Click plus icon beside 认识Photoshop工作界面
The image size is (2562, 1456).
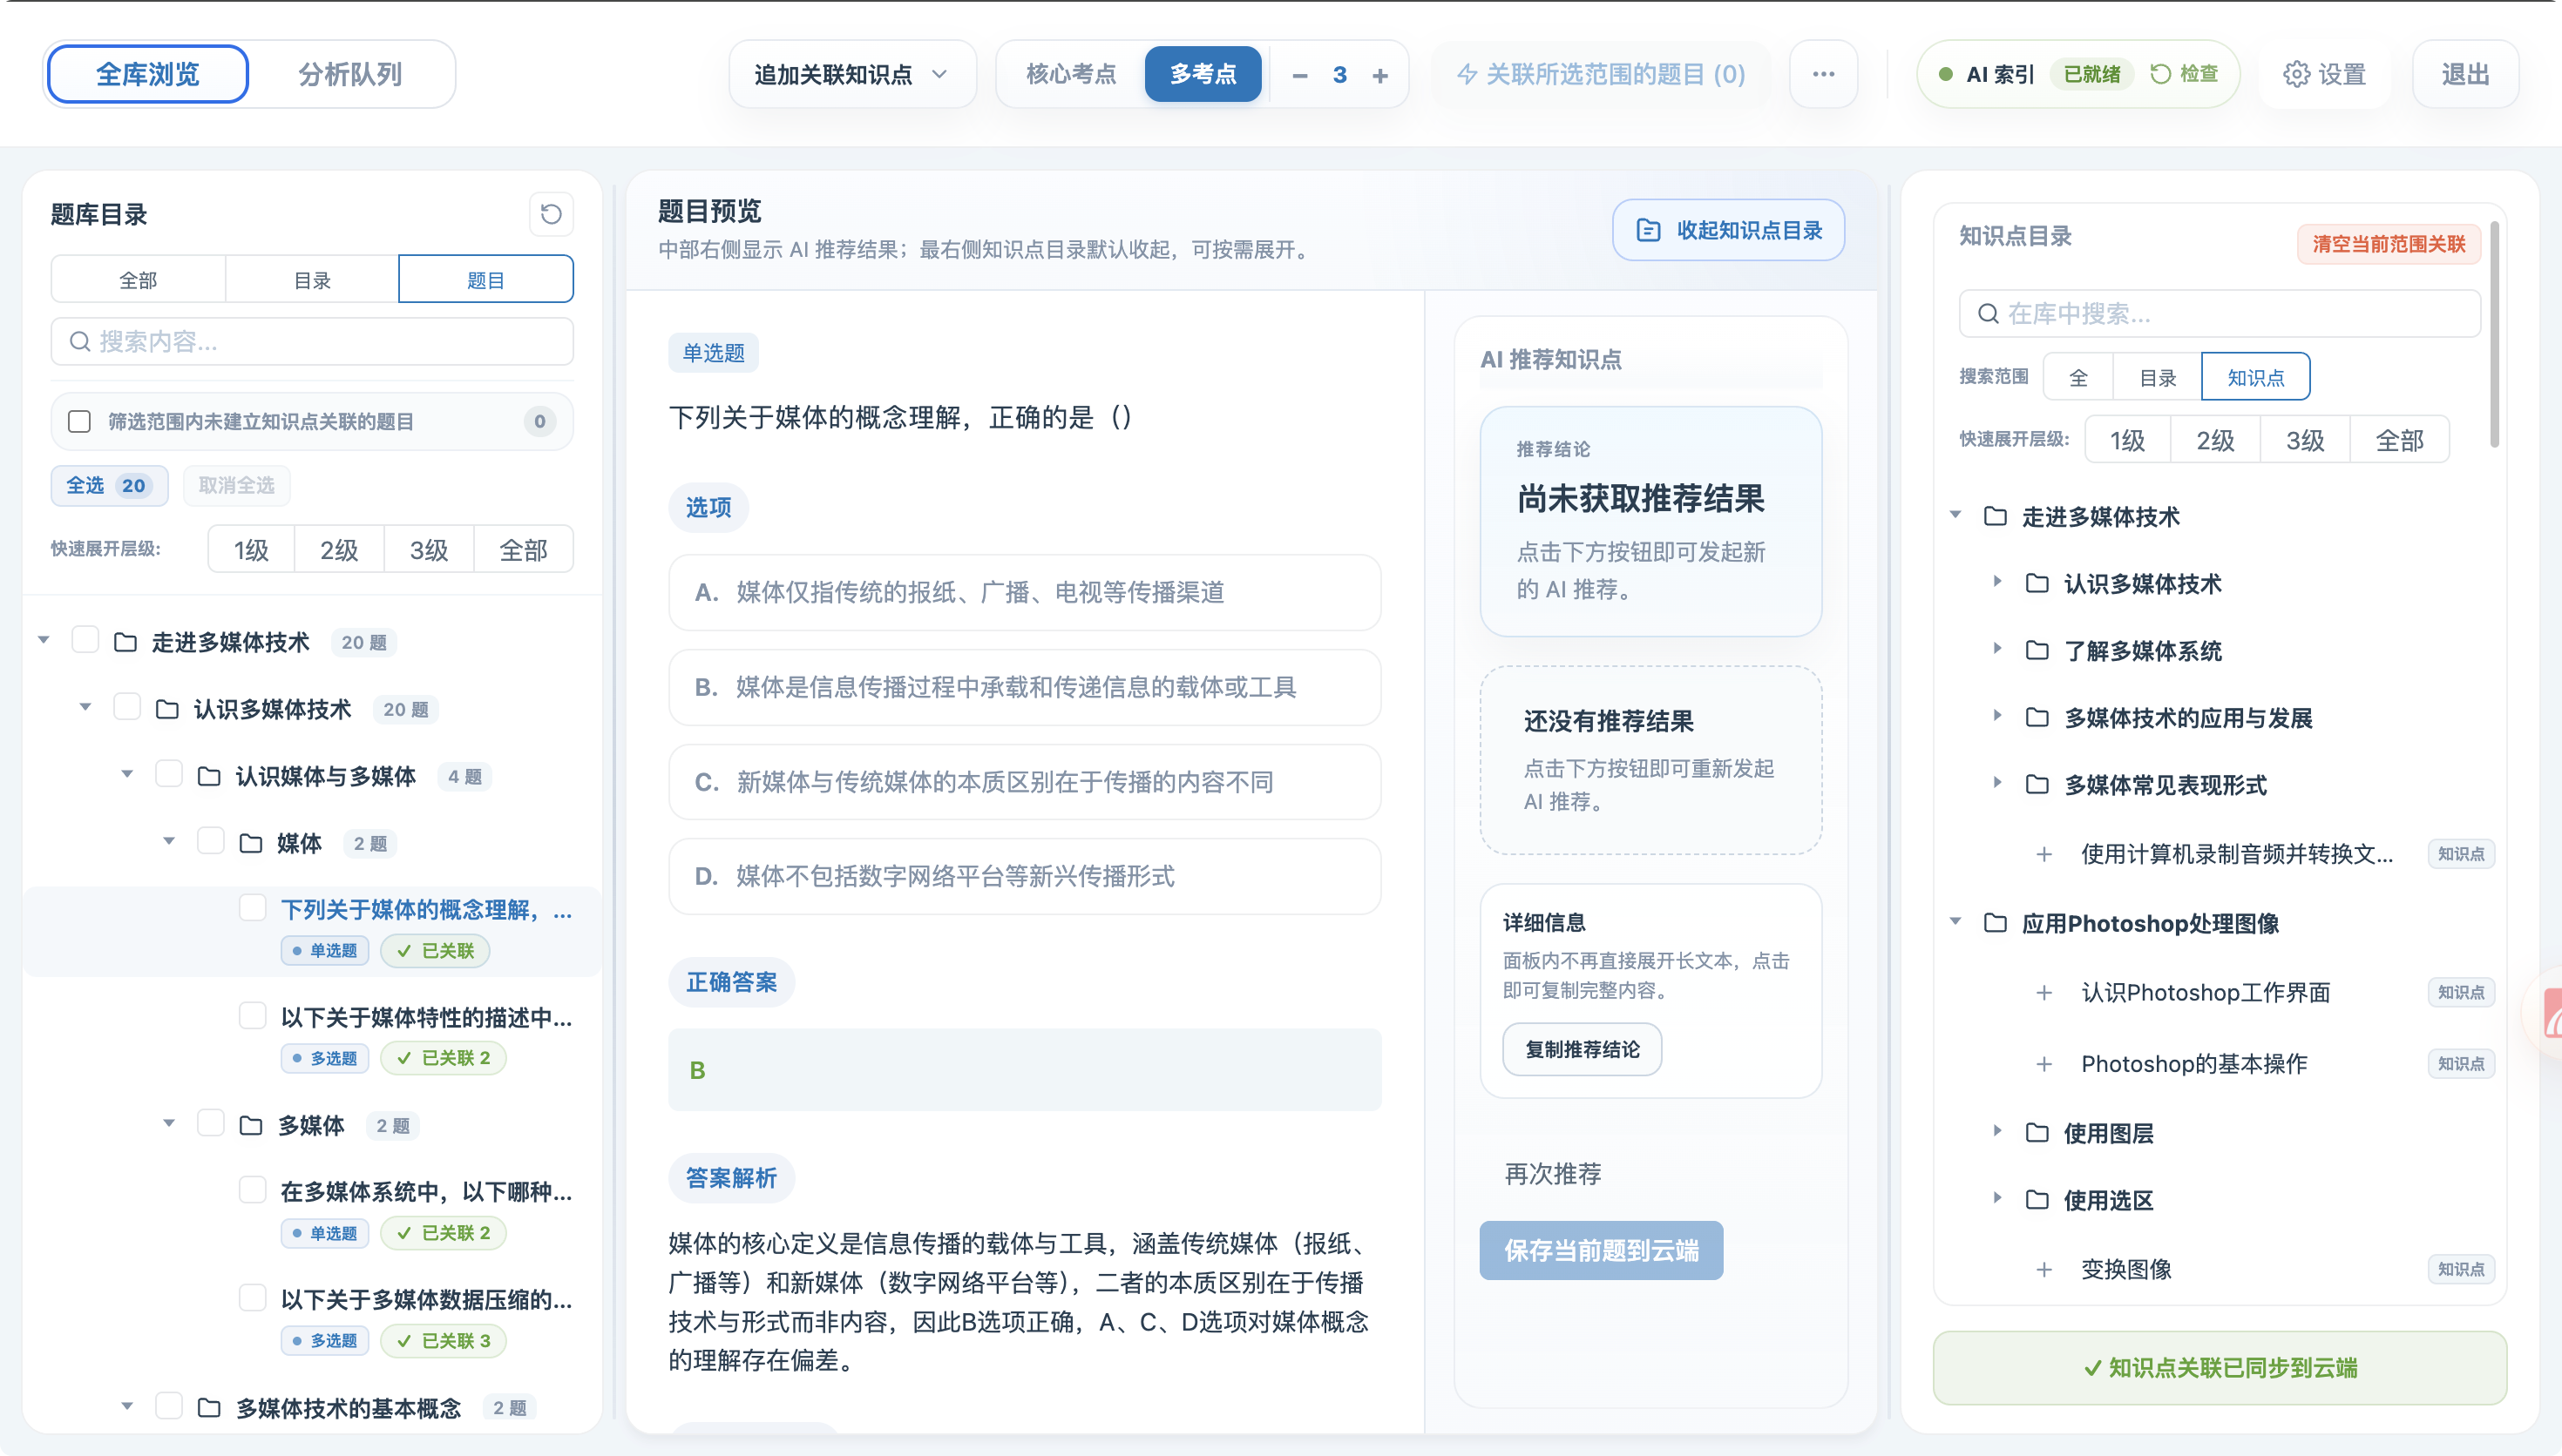(x=2043, y=993)
